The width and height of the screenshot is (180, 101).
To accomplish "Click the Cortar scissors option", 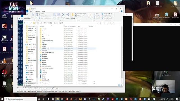I will tap(41, 14).
